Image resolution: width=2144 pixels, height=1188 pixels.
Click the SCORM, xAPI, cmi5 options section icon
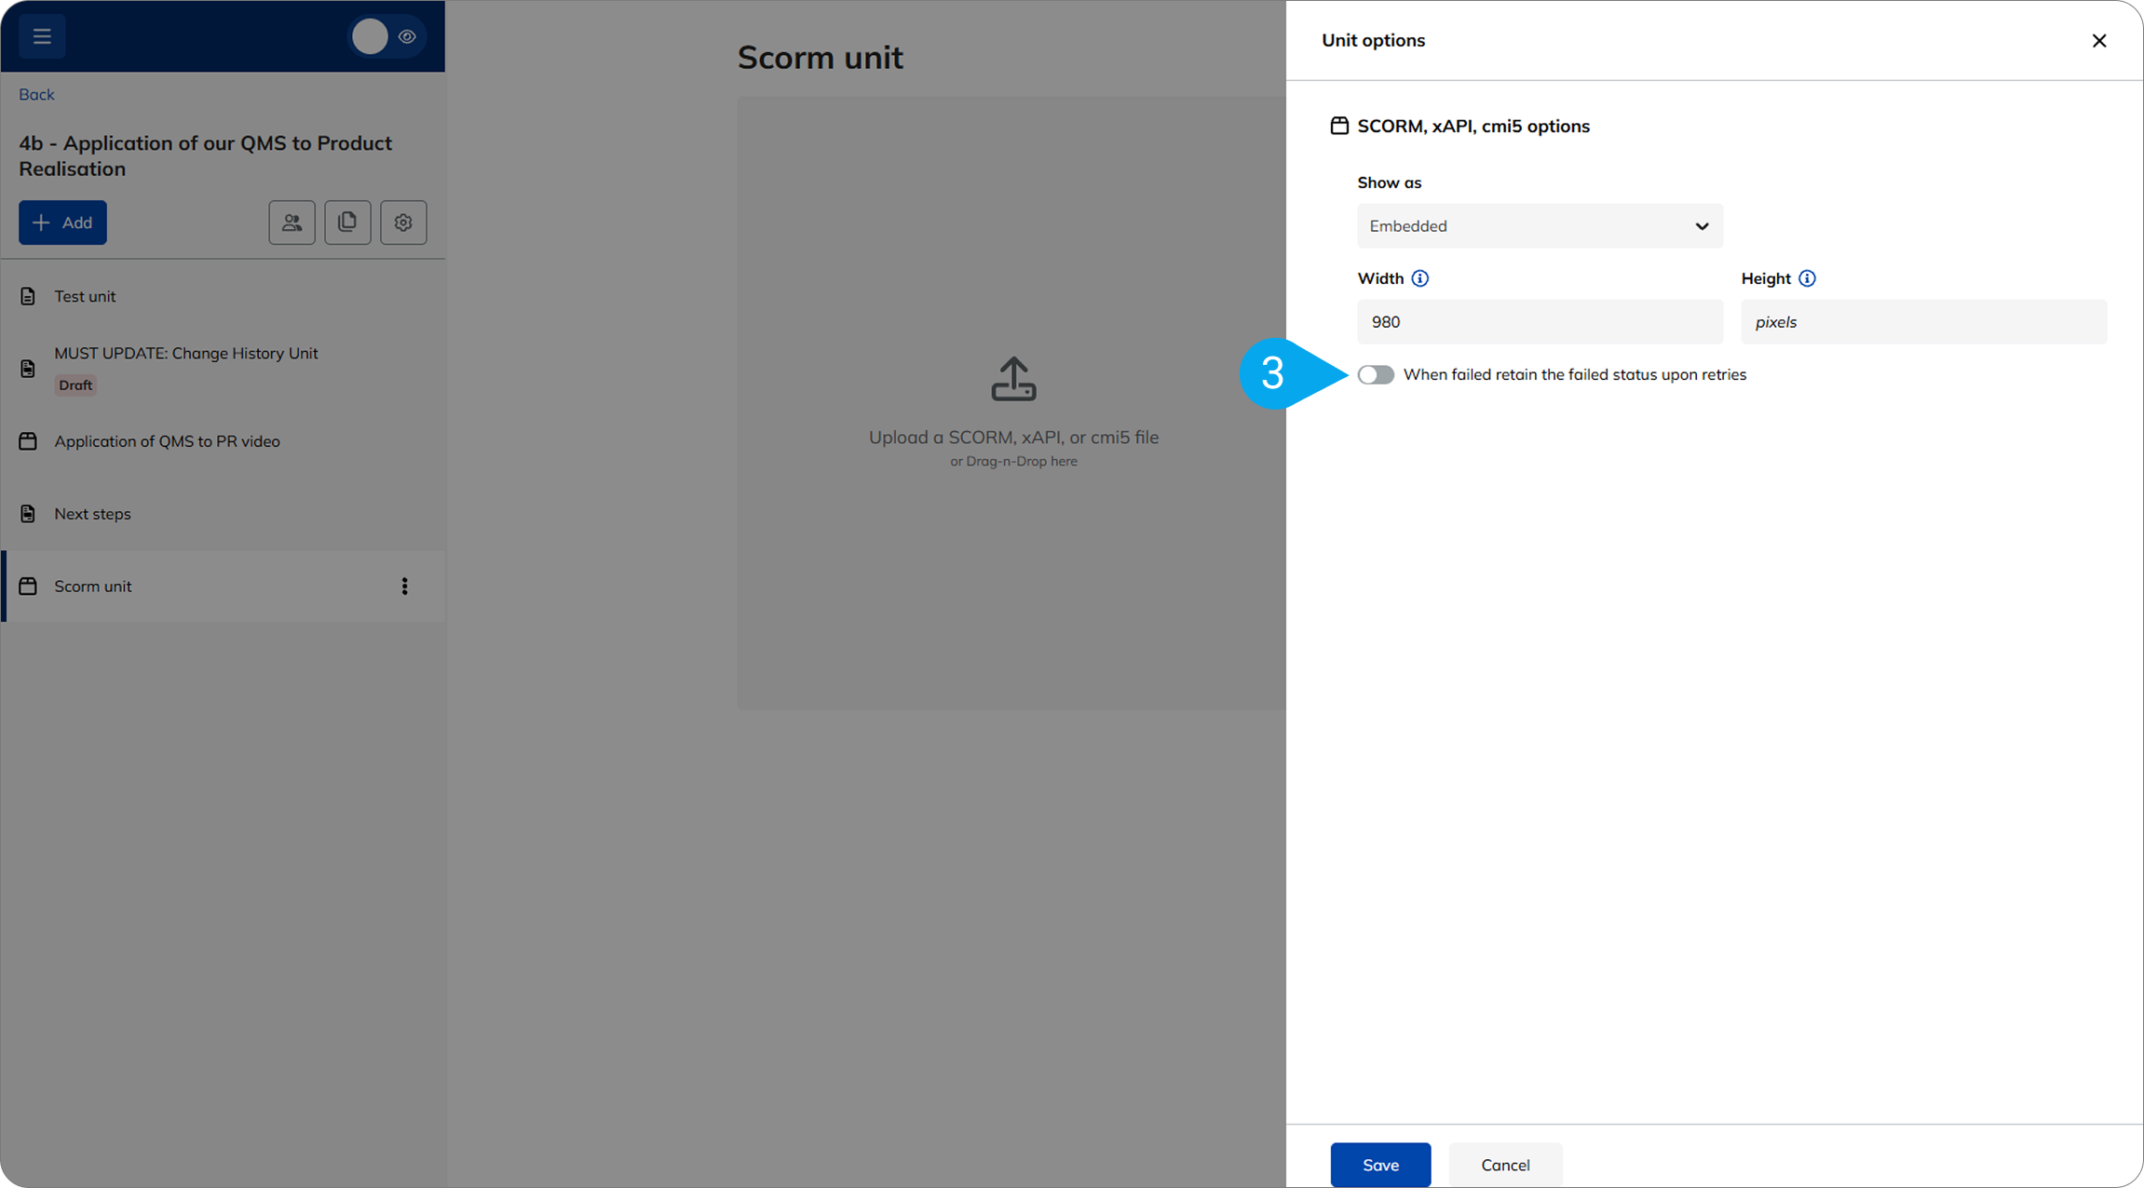[x=1339, y=126]
